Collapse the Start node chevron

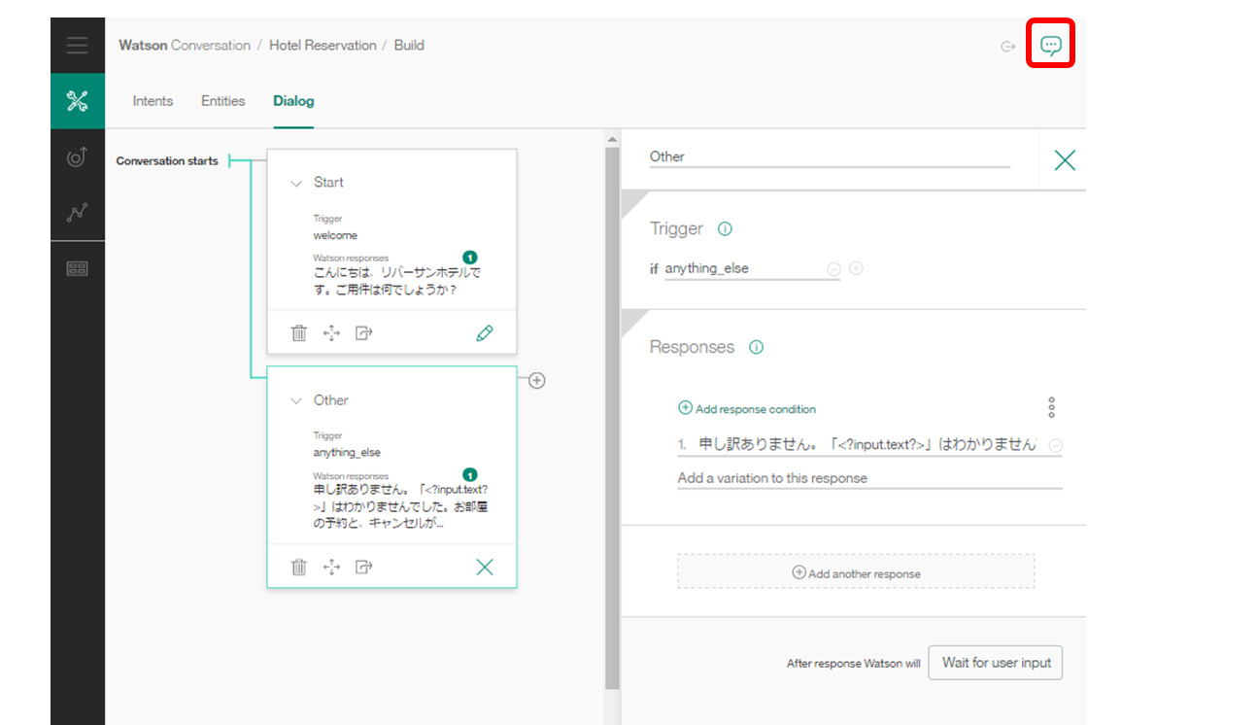point(296,184)
